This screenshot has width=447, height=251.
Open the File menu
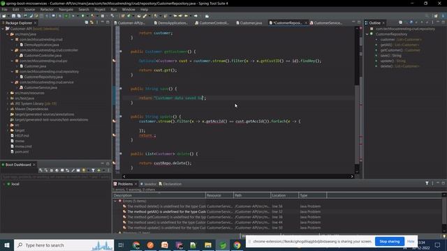(x=5, y=9)
